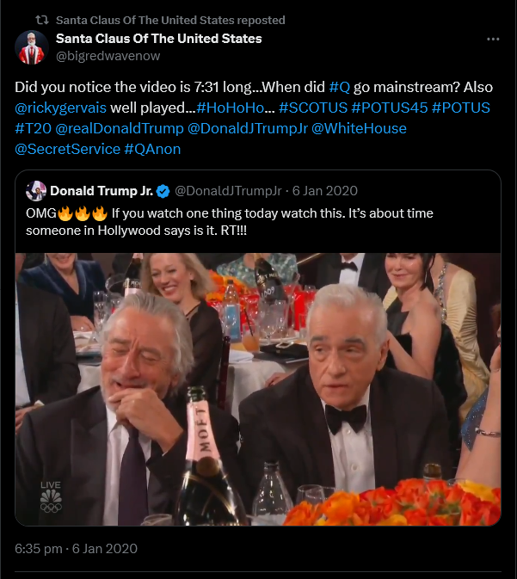Open the #T20 hashtag
517x579 pixels.
[32, 128]
